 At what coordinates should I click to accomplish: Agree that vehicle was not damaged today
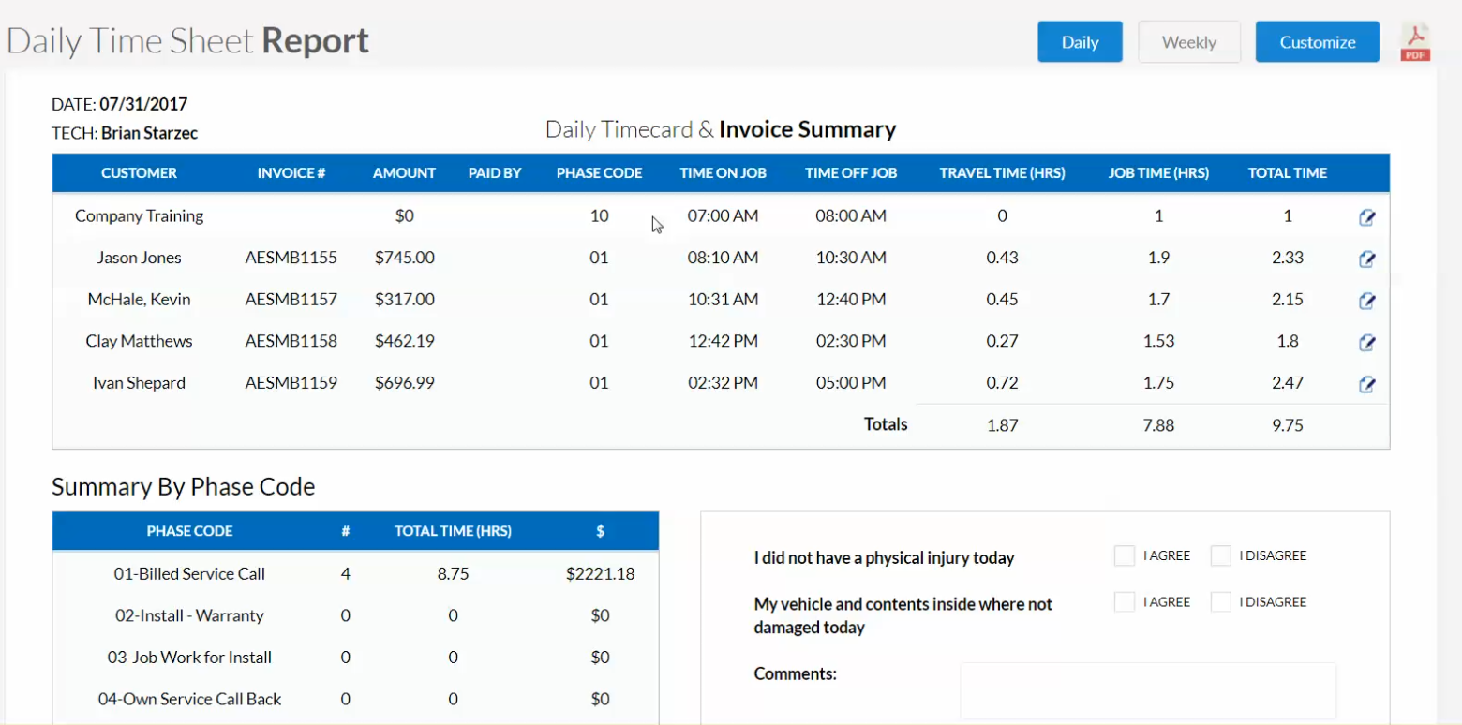pos(1124,601)
